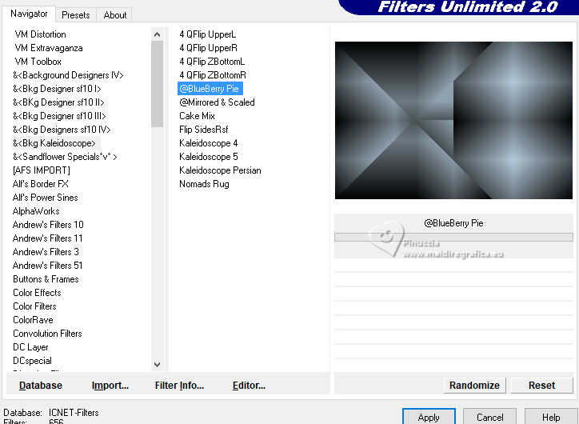Pick the 4 QFlip UpperL filter
The height and width of the screenshot is (424, 579).
(207, 34)
